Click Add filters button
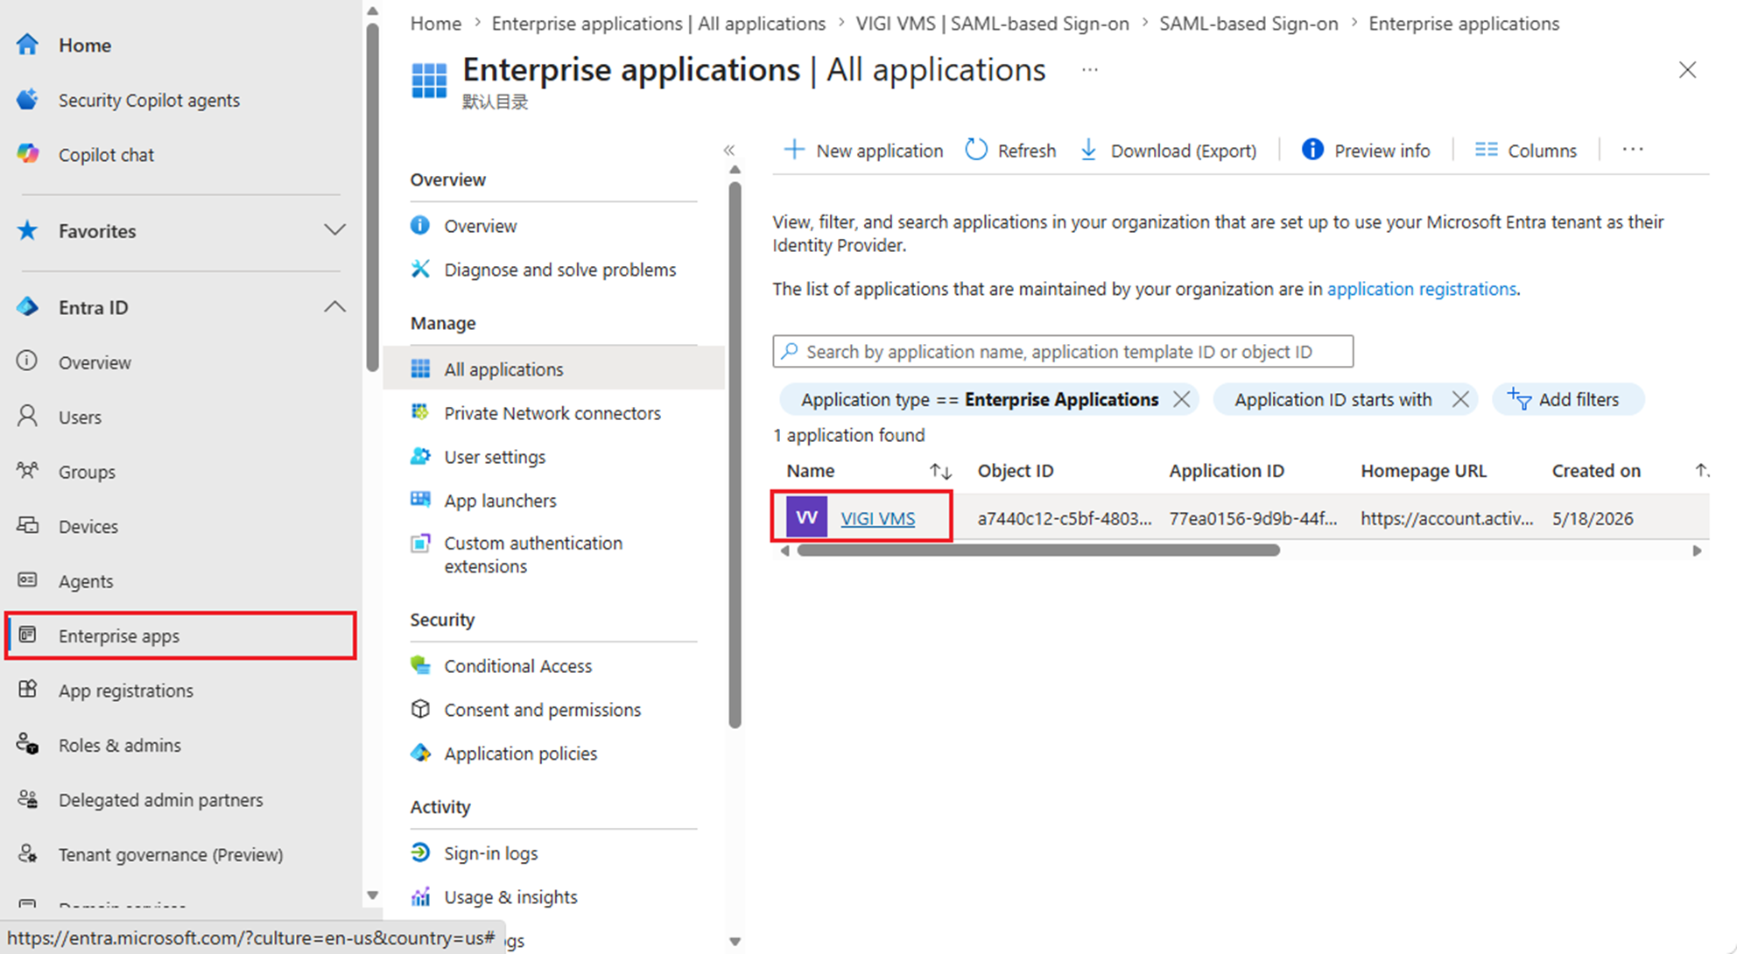The width and height of the screenshot is (1737, 954). [1567, 399]
